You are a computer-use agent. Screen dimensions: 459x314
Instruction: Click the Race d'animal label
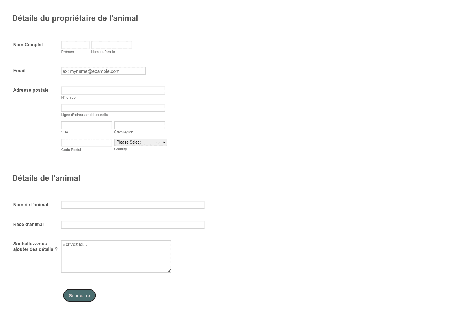point(28,224)
